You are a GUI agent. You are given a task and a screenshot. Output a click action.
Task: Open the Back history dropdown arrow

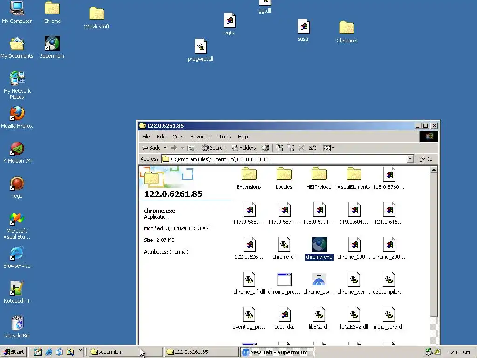(165, 148)
